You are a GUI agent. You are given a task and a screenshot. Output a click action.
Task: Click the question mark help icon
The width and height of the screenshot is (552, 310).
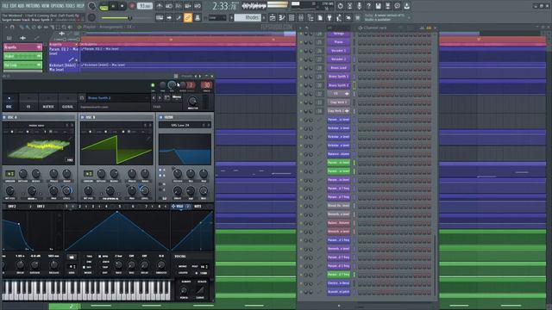tap(368, 6)
